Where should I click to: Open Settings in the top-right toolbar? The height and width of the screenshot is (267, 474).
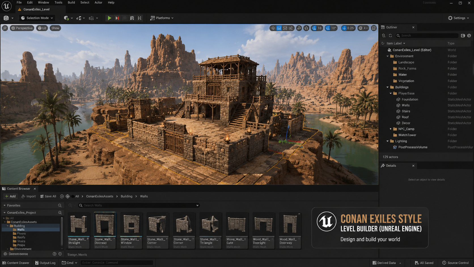pos(458,18)
